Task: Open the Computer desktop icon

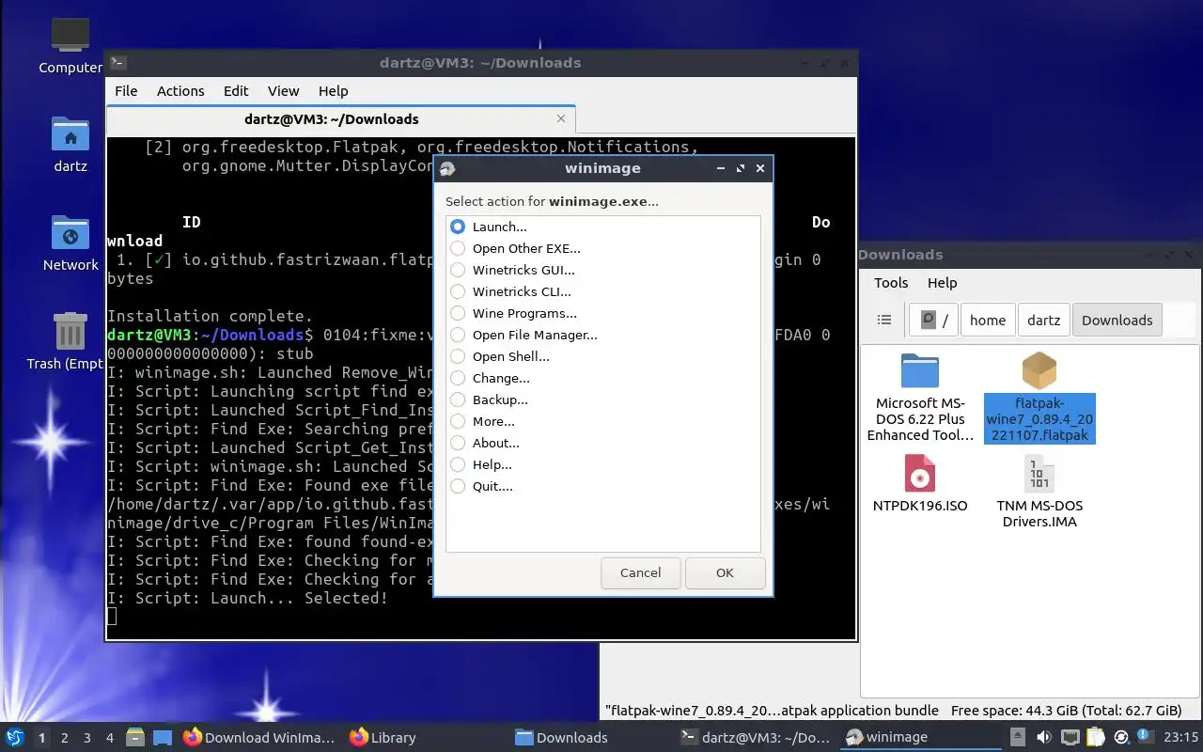Action: coord(70,46)
